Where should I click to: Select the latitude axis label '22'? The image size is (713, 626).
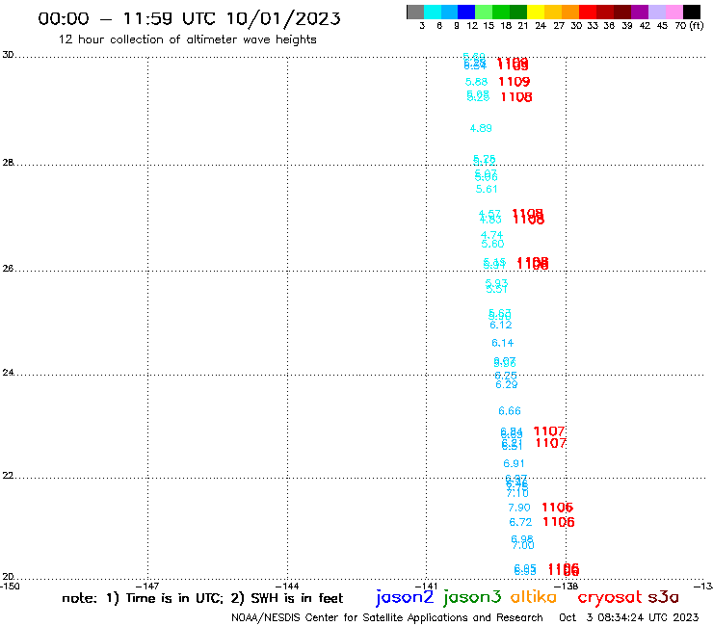tap(8, 475)
